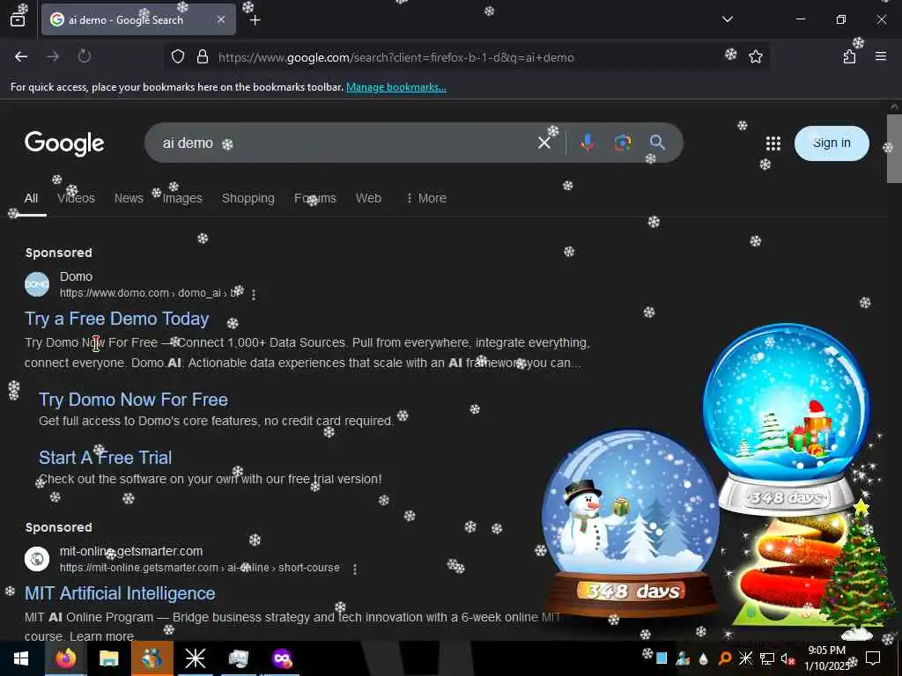Submit search with the magnifier icon
Image resolution: width=902 pixels, height=676 pixels.
click(x=657, y=143)
